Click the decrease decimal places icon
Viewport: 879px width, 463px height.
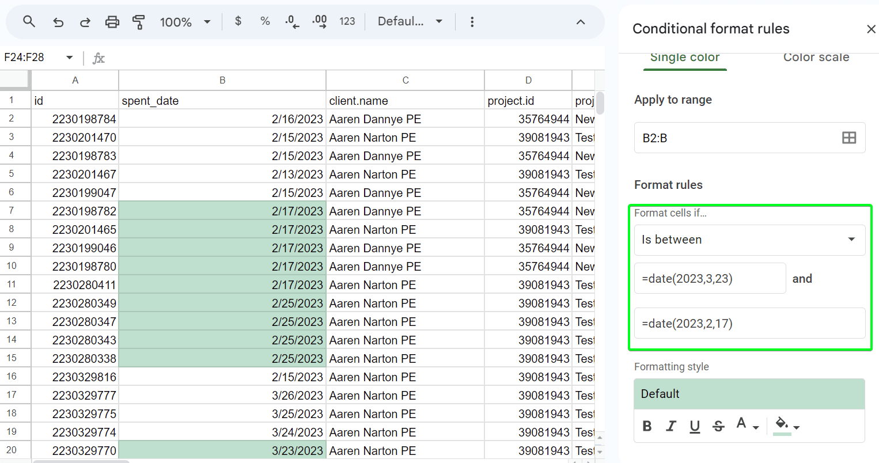point(292,22)
